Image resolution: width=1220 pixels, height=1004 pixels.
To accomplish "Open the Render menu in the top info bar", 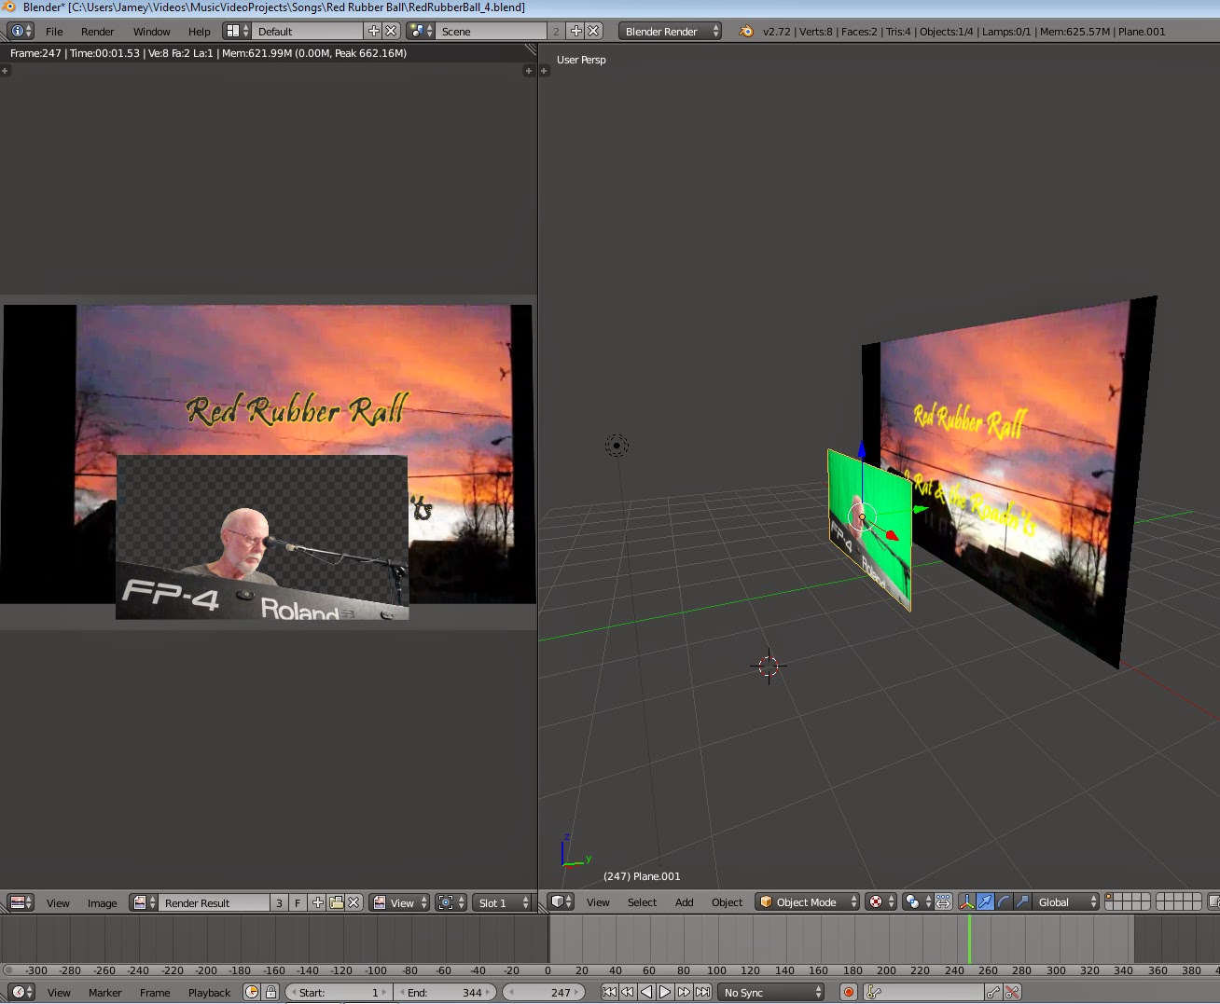I will (97, 31).
